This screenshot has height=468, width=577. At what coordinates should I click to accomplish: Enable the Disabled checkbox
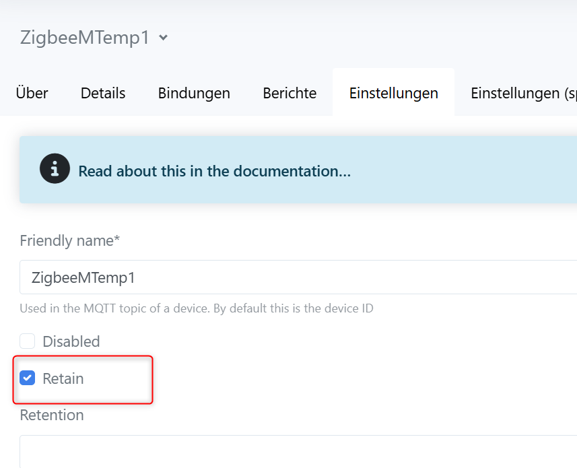coord(28,341)
